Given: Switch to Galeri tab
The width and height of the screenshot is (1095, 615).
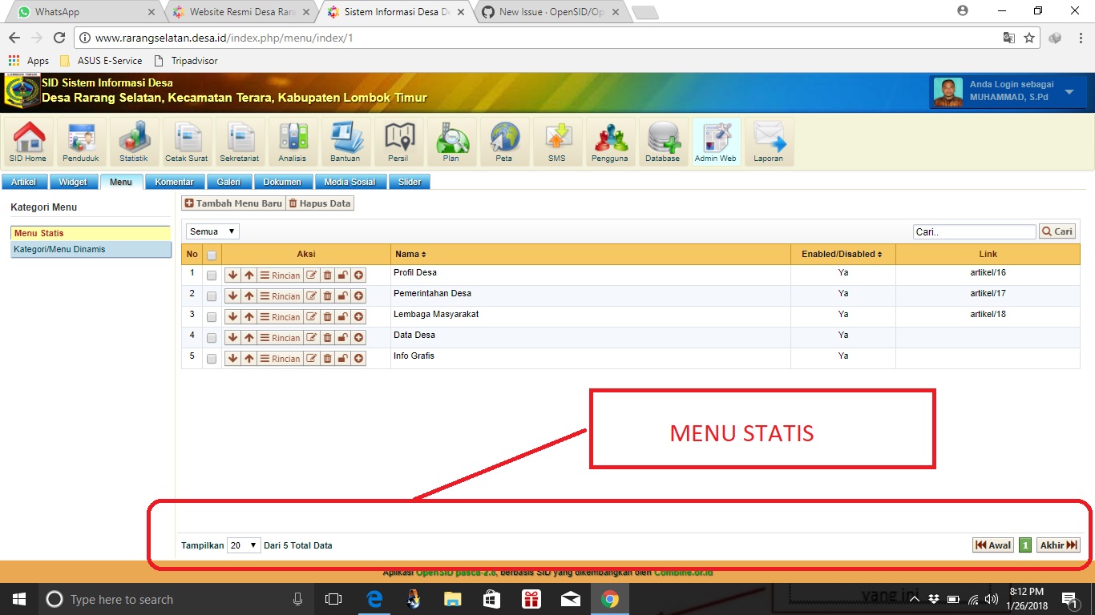Looking at the screenshot, I should 228,182.
